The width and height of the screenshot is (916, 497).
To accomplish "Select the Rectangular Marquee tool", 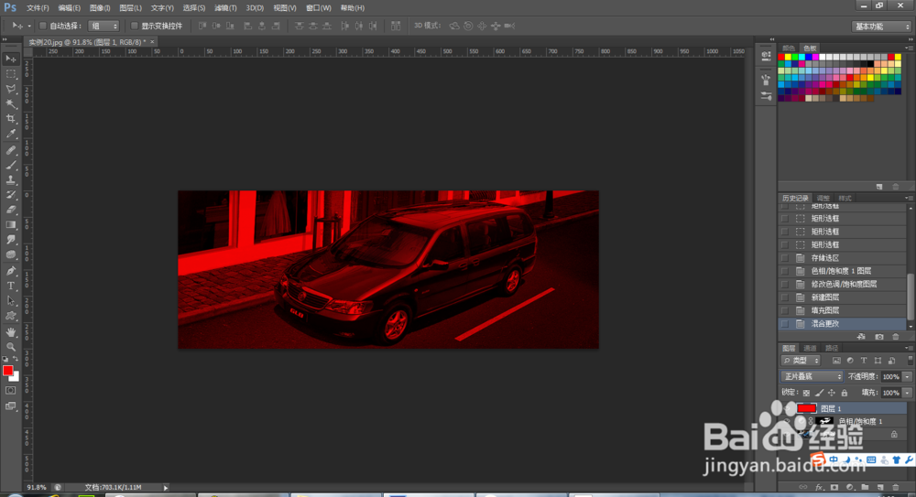I will tap(11, 73).
